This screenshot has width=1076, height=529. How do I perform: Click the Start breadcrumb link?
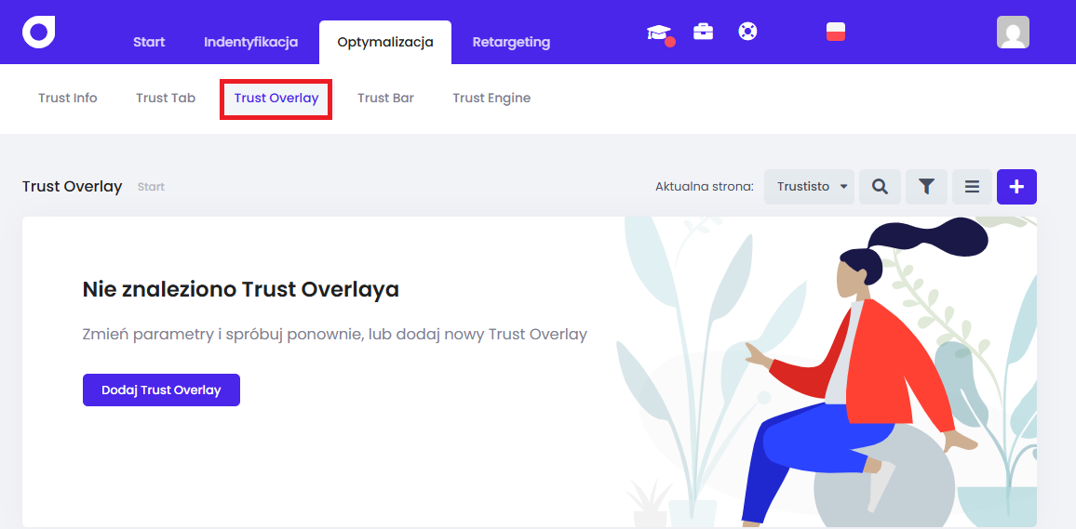(151, 186)
